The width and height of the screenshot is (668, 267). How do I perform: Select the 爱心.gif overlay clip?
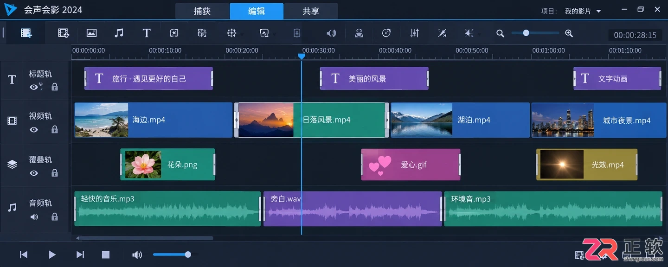411,165
